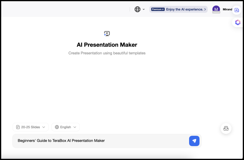
Task: Click the AI Presentation Maker chat icon
Action: pos(107,34)
